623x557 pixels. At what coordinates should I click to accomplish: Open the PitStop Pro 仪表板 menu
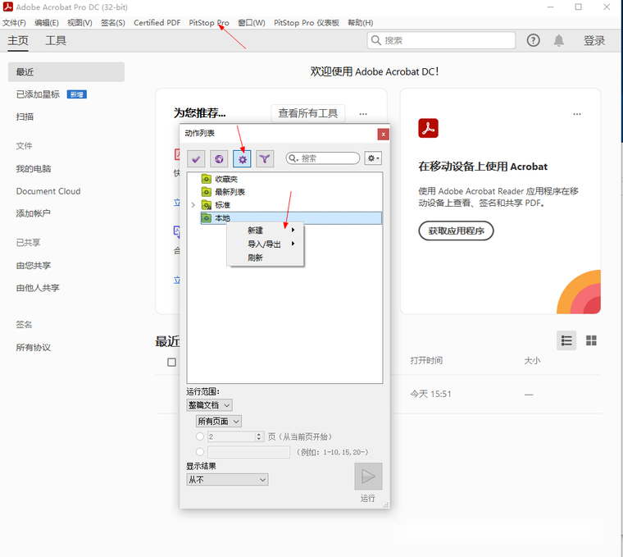(307, 23)
